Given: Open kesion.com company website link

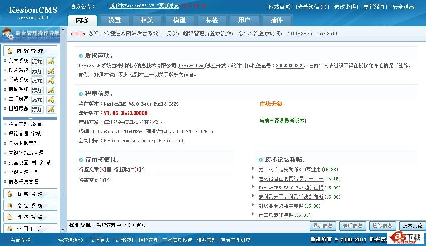Looking at the screenshot, I should [116, 140].
